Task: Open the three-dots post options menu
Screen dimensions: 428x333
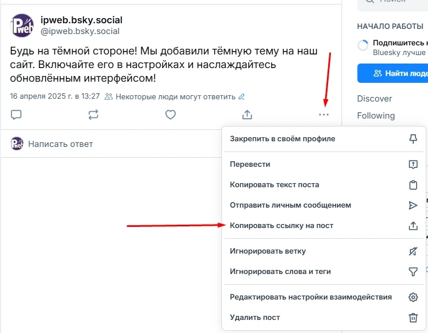Action: coord(324,115)
